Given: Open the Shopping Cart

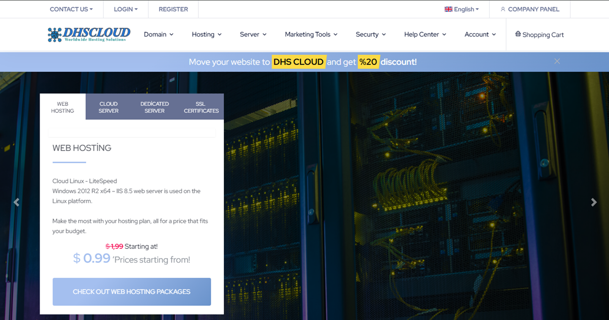Looking at the screenshot, I should tap(539, 35).
